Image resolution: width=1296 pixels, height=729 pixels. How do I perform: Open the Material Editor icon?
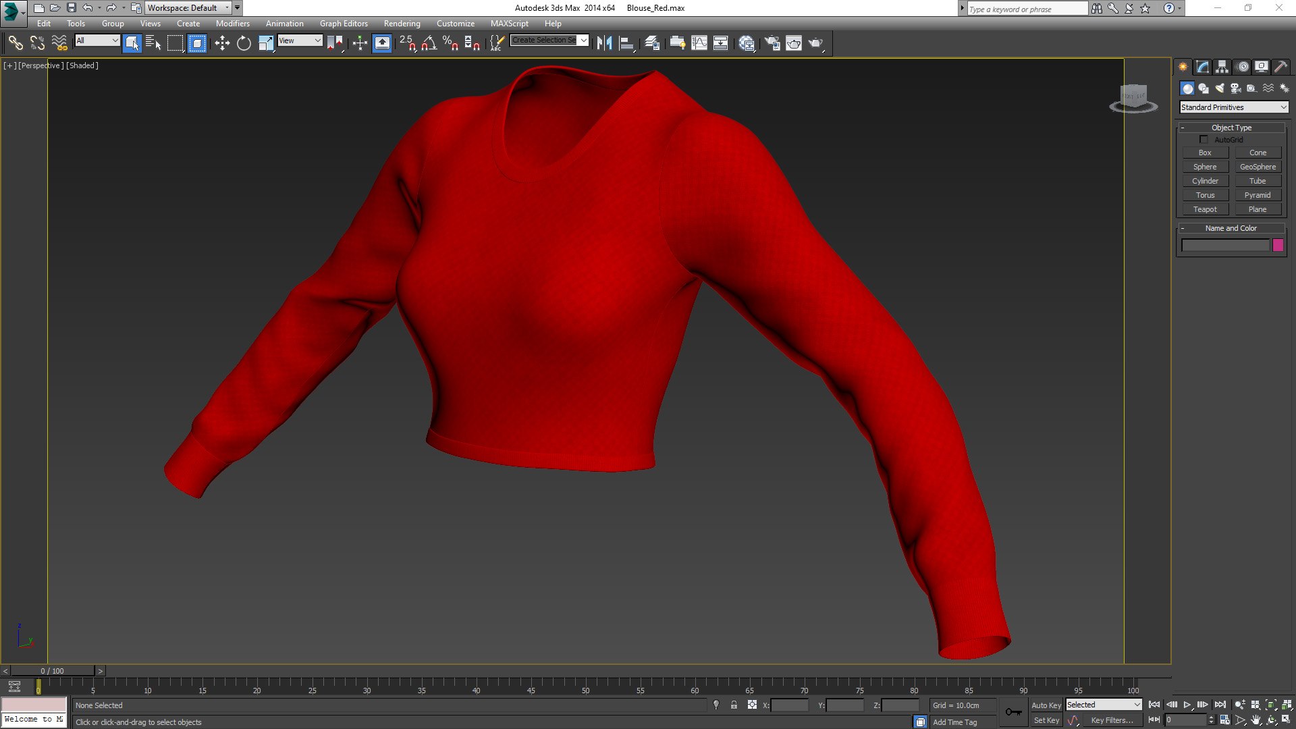[746, 43]
